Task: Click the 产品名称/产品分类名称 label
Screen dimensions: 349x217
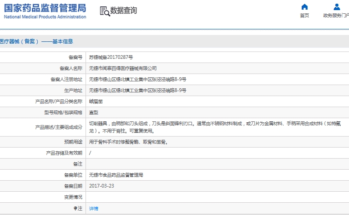Action: coord(59,102)
